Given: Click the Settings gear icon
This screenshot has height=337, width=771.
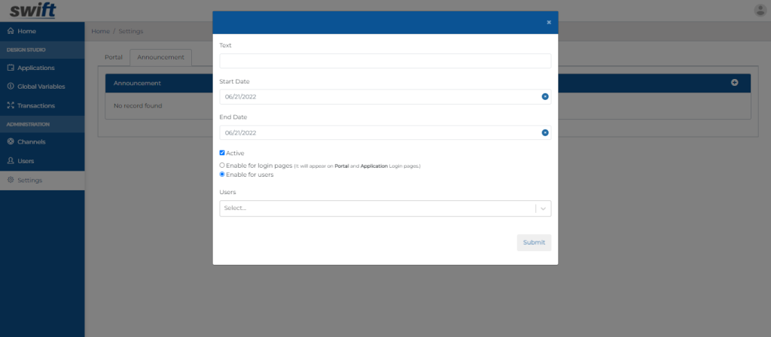Looking at the screenshot, I should tap(11, 180).
